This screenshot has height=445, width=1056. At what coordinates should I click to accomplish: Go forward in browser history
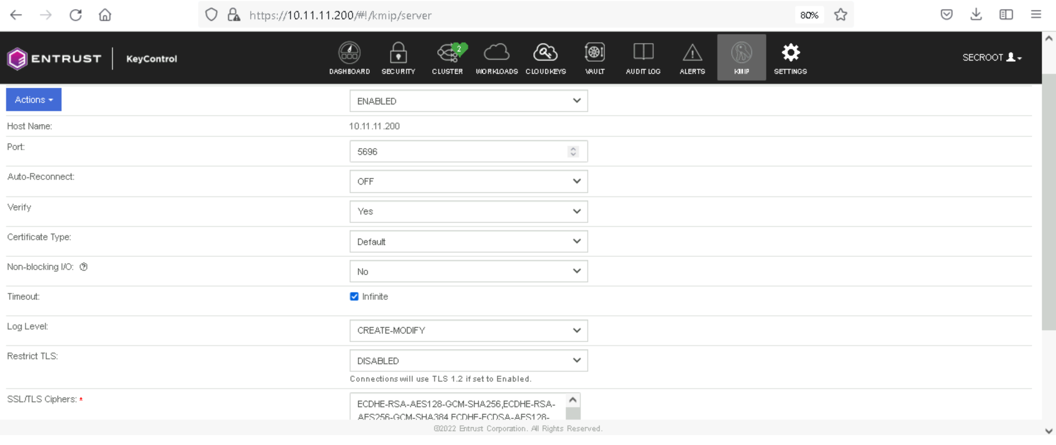pyautogui.click(x=46, y=15)
